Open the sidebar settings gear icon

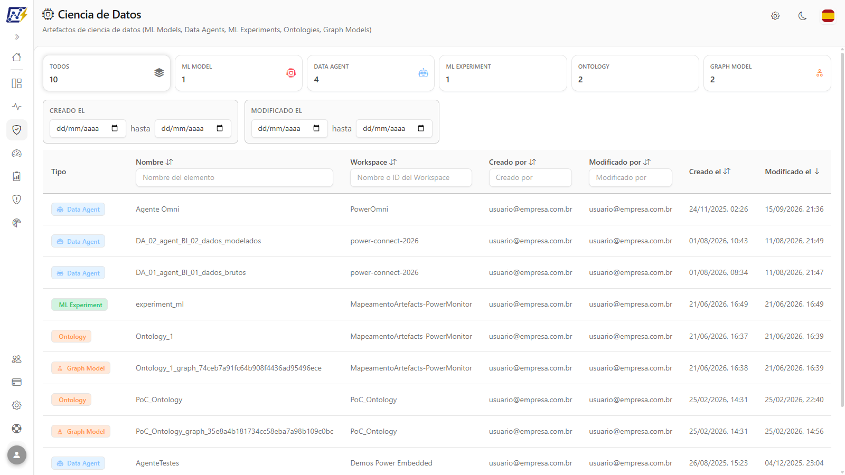pos(17,405)
